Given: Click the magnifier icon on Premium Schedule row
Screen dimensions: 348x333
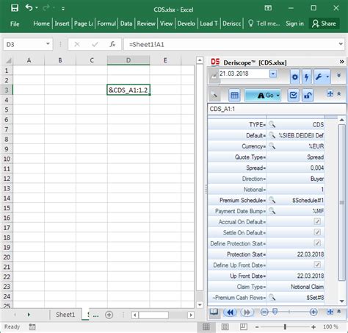Looking at the screenshot, I should click(272, 200).
